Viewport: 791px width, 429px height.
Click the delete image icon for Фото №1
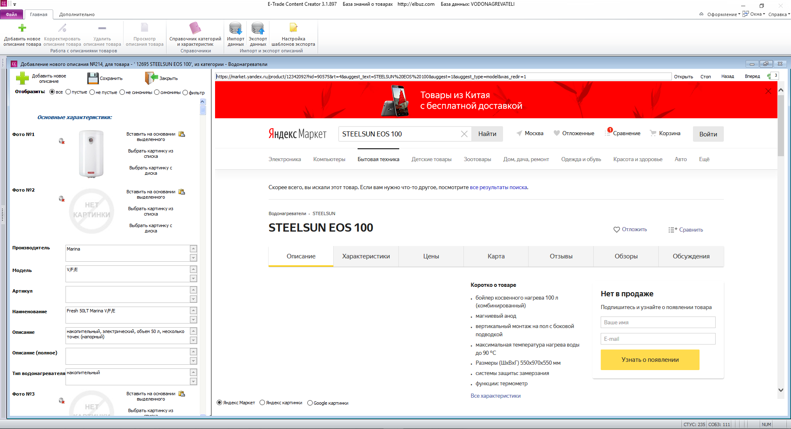(62, 141)
